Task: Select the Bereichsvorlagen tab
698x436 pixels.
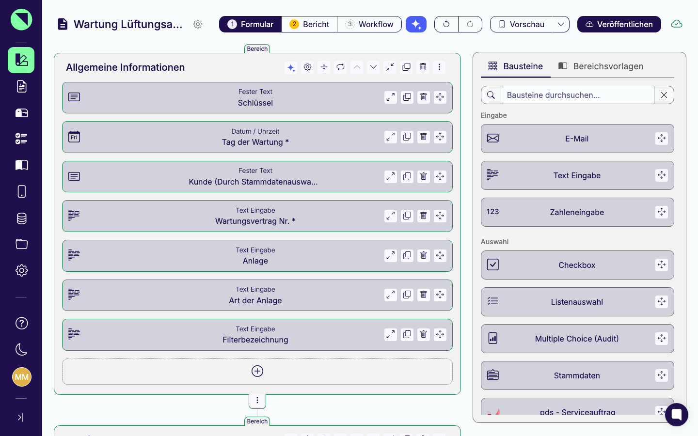Action: (x=601, y=66)
